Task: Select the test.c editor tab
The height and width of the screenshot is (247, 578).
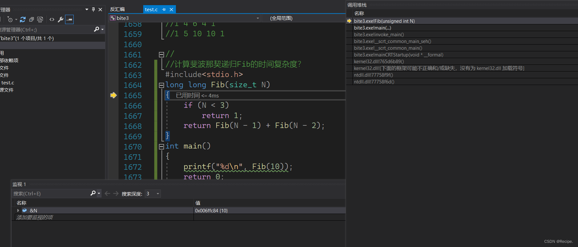Action: [x=151, y=10]
